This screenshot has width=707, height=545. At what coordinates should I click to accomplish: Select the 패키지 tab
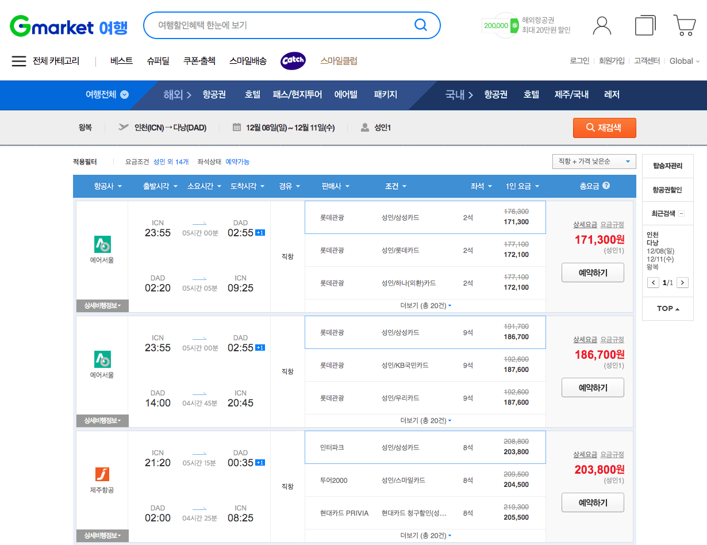click(386, 95)
